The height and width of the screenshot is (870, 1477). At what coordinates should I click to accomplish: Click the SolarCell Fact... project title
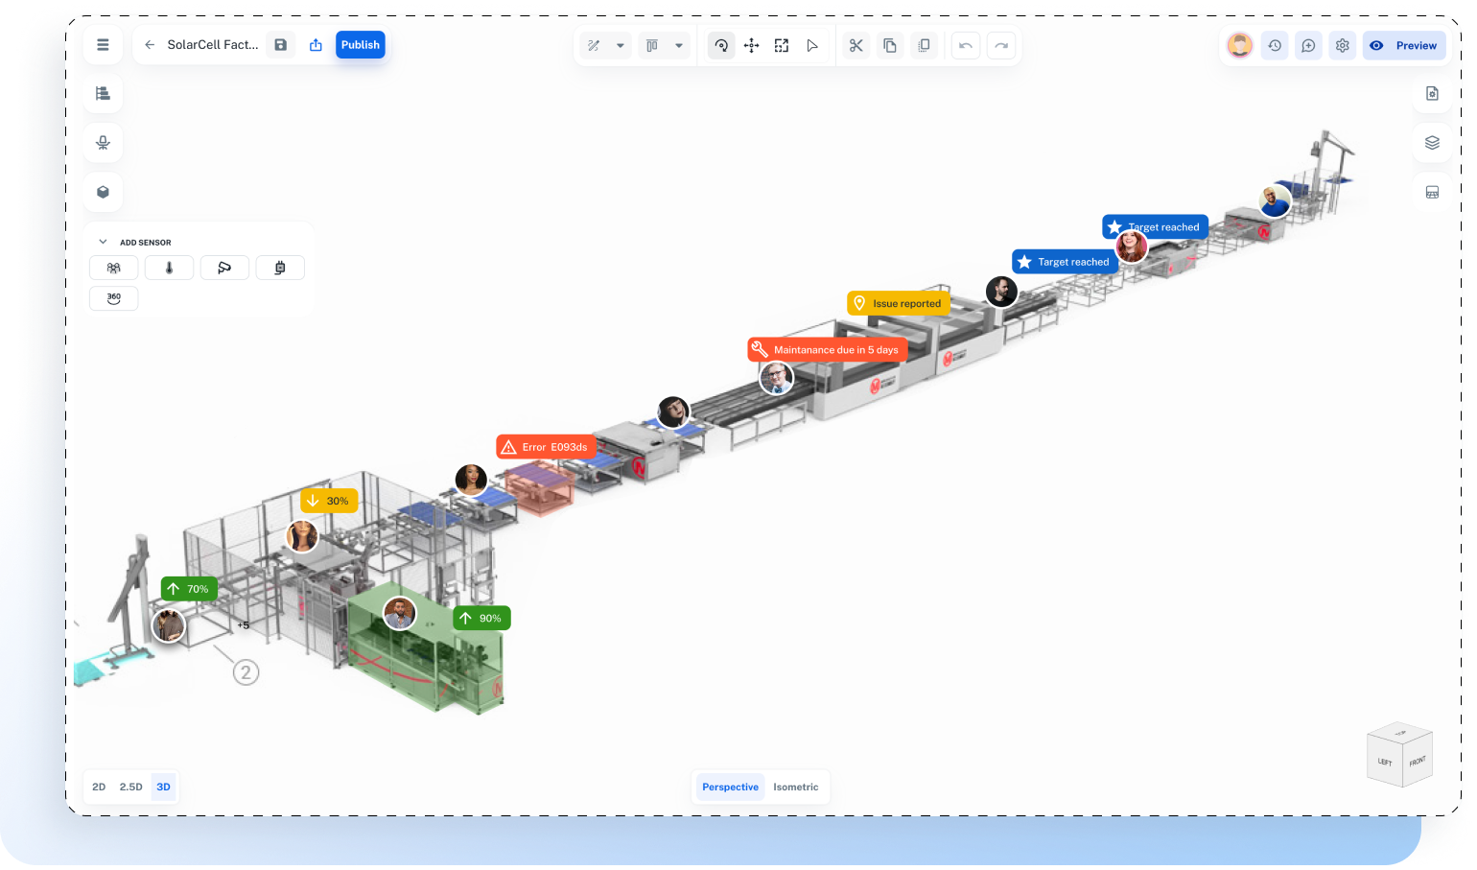tap(213, 45)
